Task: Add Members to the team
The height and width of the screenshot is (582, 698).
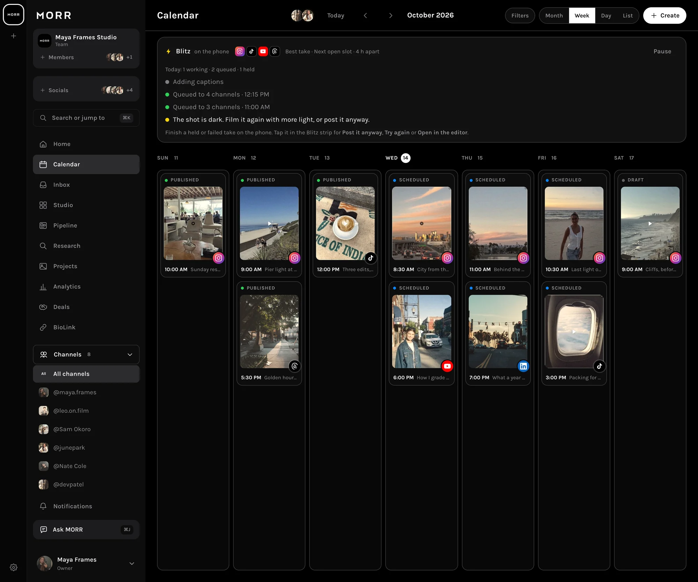Action: pyautogui.click(x=57, y=57)
